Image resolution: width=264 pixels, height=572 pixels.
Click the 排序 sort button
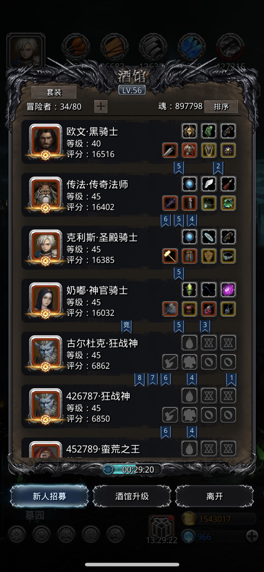pos(221,107)
